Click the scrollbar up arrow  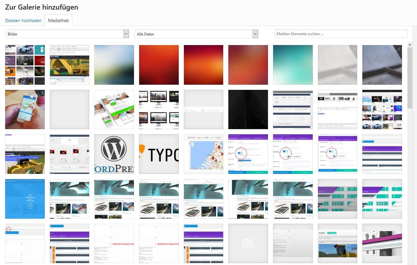(410, 44)
